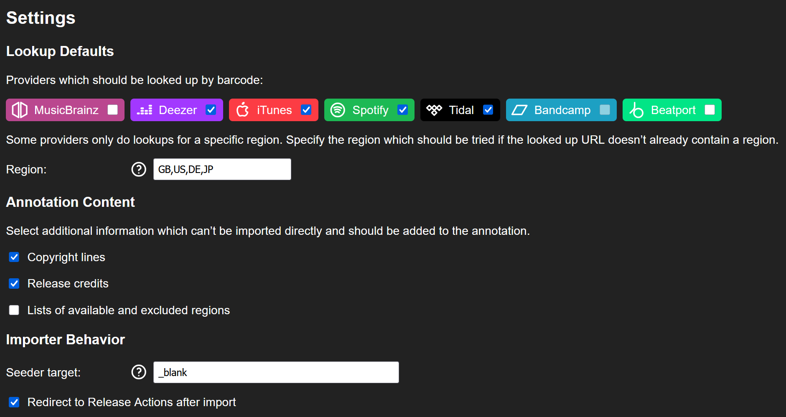Click the Region input field
786x417 pixels.
coord(222,169)
